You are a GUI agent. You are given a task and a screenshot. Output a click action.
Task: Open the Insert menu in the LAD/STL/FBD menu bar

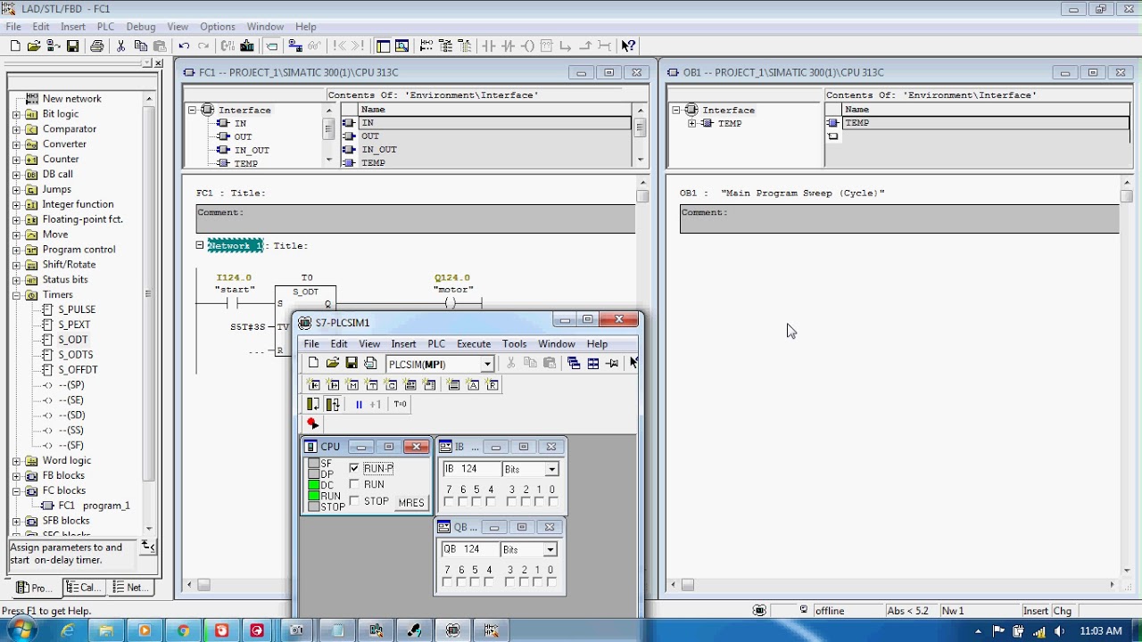click(x=73, y=27)
